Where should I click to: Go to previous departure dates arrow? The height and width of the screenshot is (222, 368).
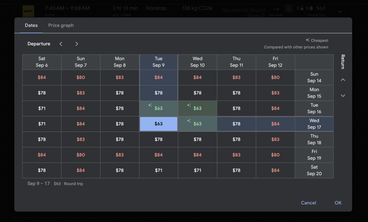(61, 44)
